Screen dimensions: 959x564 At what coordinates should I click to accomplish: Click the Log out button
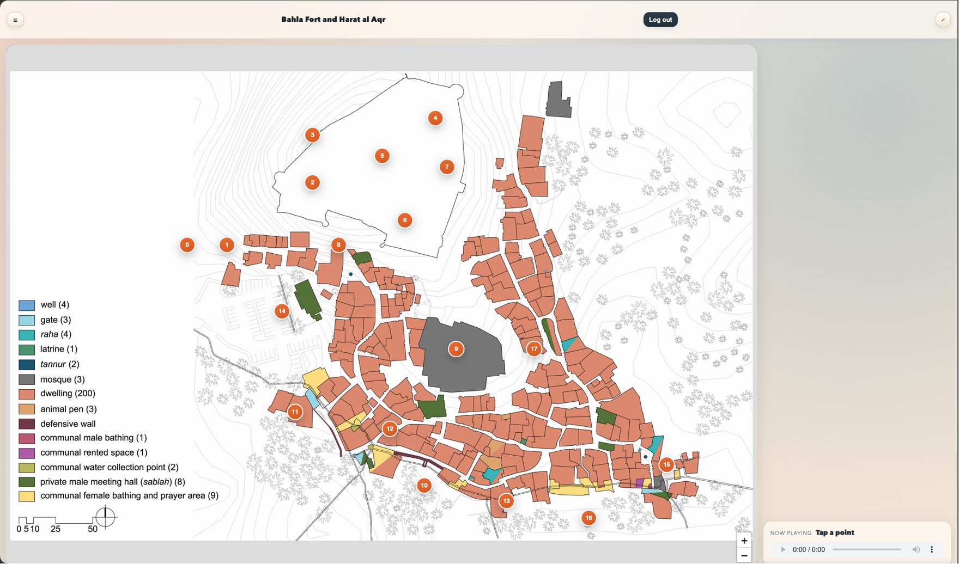[x=660, y=20]
